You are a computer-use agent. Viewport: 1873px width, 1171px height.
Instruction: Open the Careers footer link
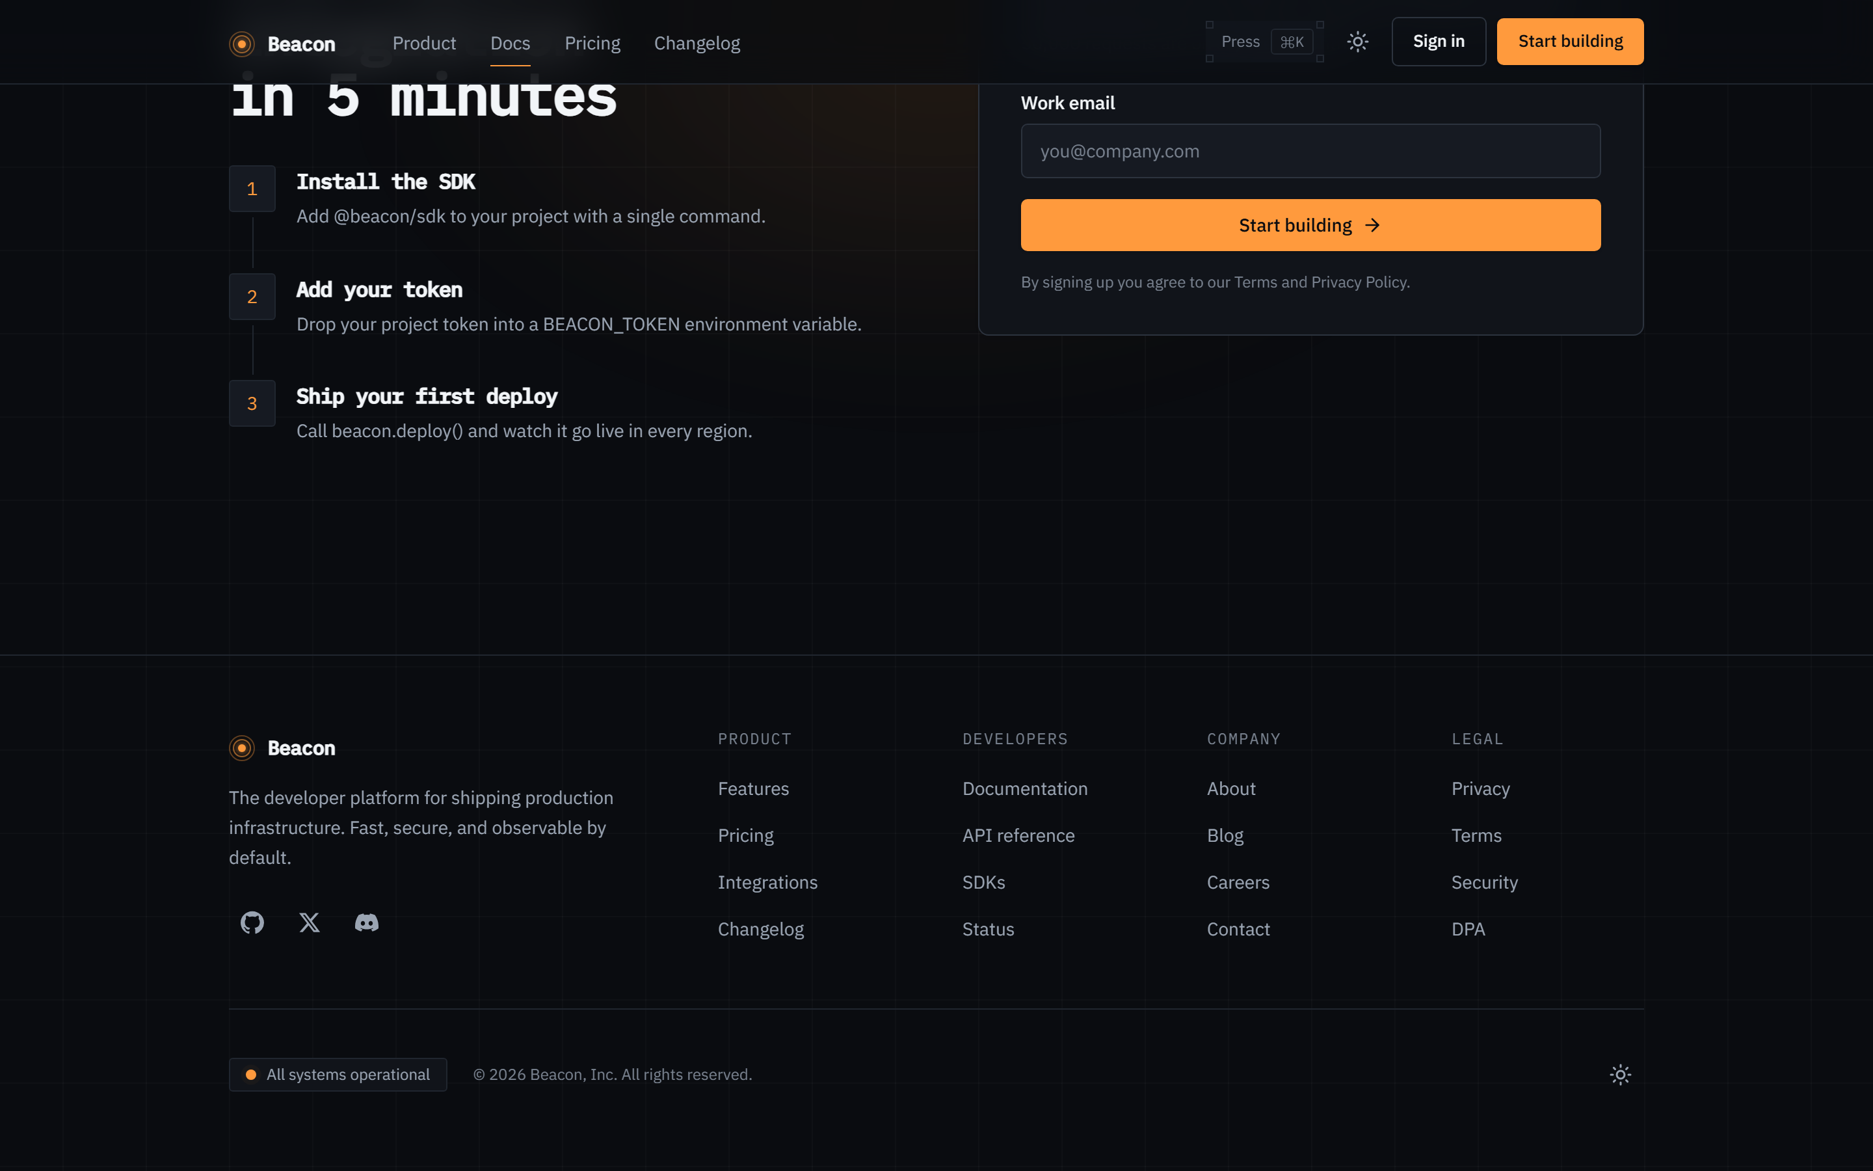coord(1238,882)
